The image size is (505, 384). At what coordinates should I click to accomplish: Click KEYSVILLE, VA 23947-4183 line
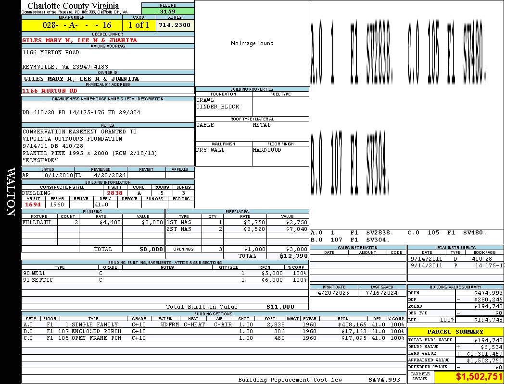pos(65,67)
